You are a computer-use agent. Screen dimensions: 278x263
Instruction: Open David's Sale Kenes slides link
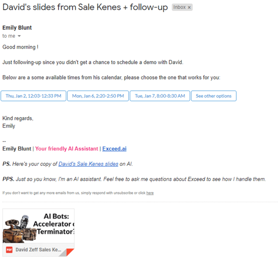point(88,164)
